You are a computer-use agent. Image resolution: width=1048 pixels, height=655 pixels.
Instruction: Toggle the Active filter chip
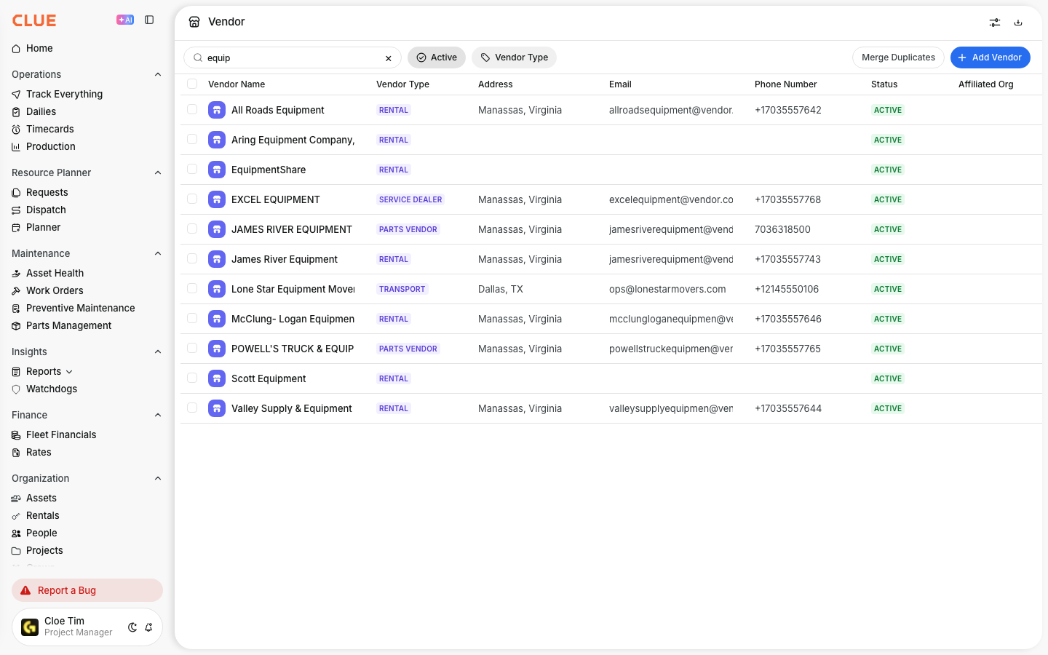437,57
